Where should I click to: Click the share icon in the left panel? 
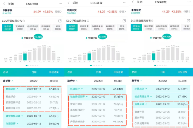(60, 21)
